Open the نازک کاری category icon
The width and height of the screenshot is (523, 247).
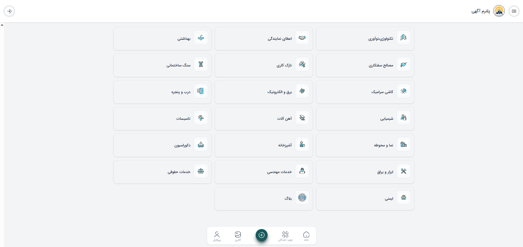pyautogui.click(x=302, y=64)
